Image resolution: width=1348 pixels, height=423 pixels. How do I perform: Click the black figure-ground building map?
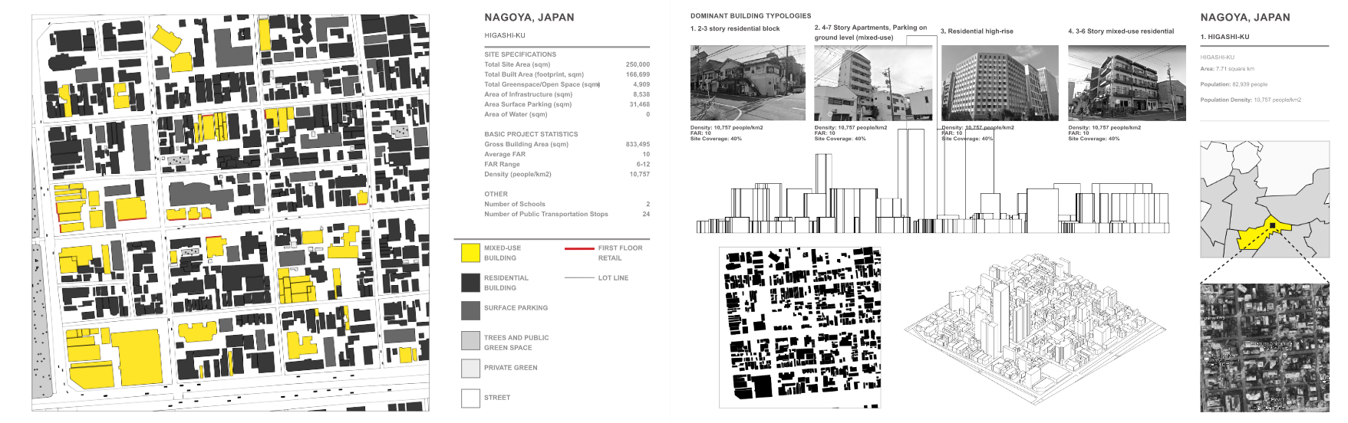800,327
